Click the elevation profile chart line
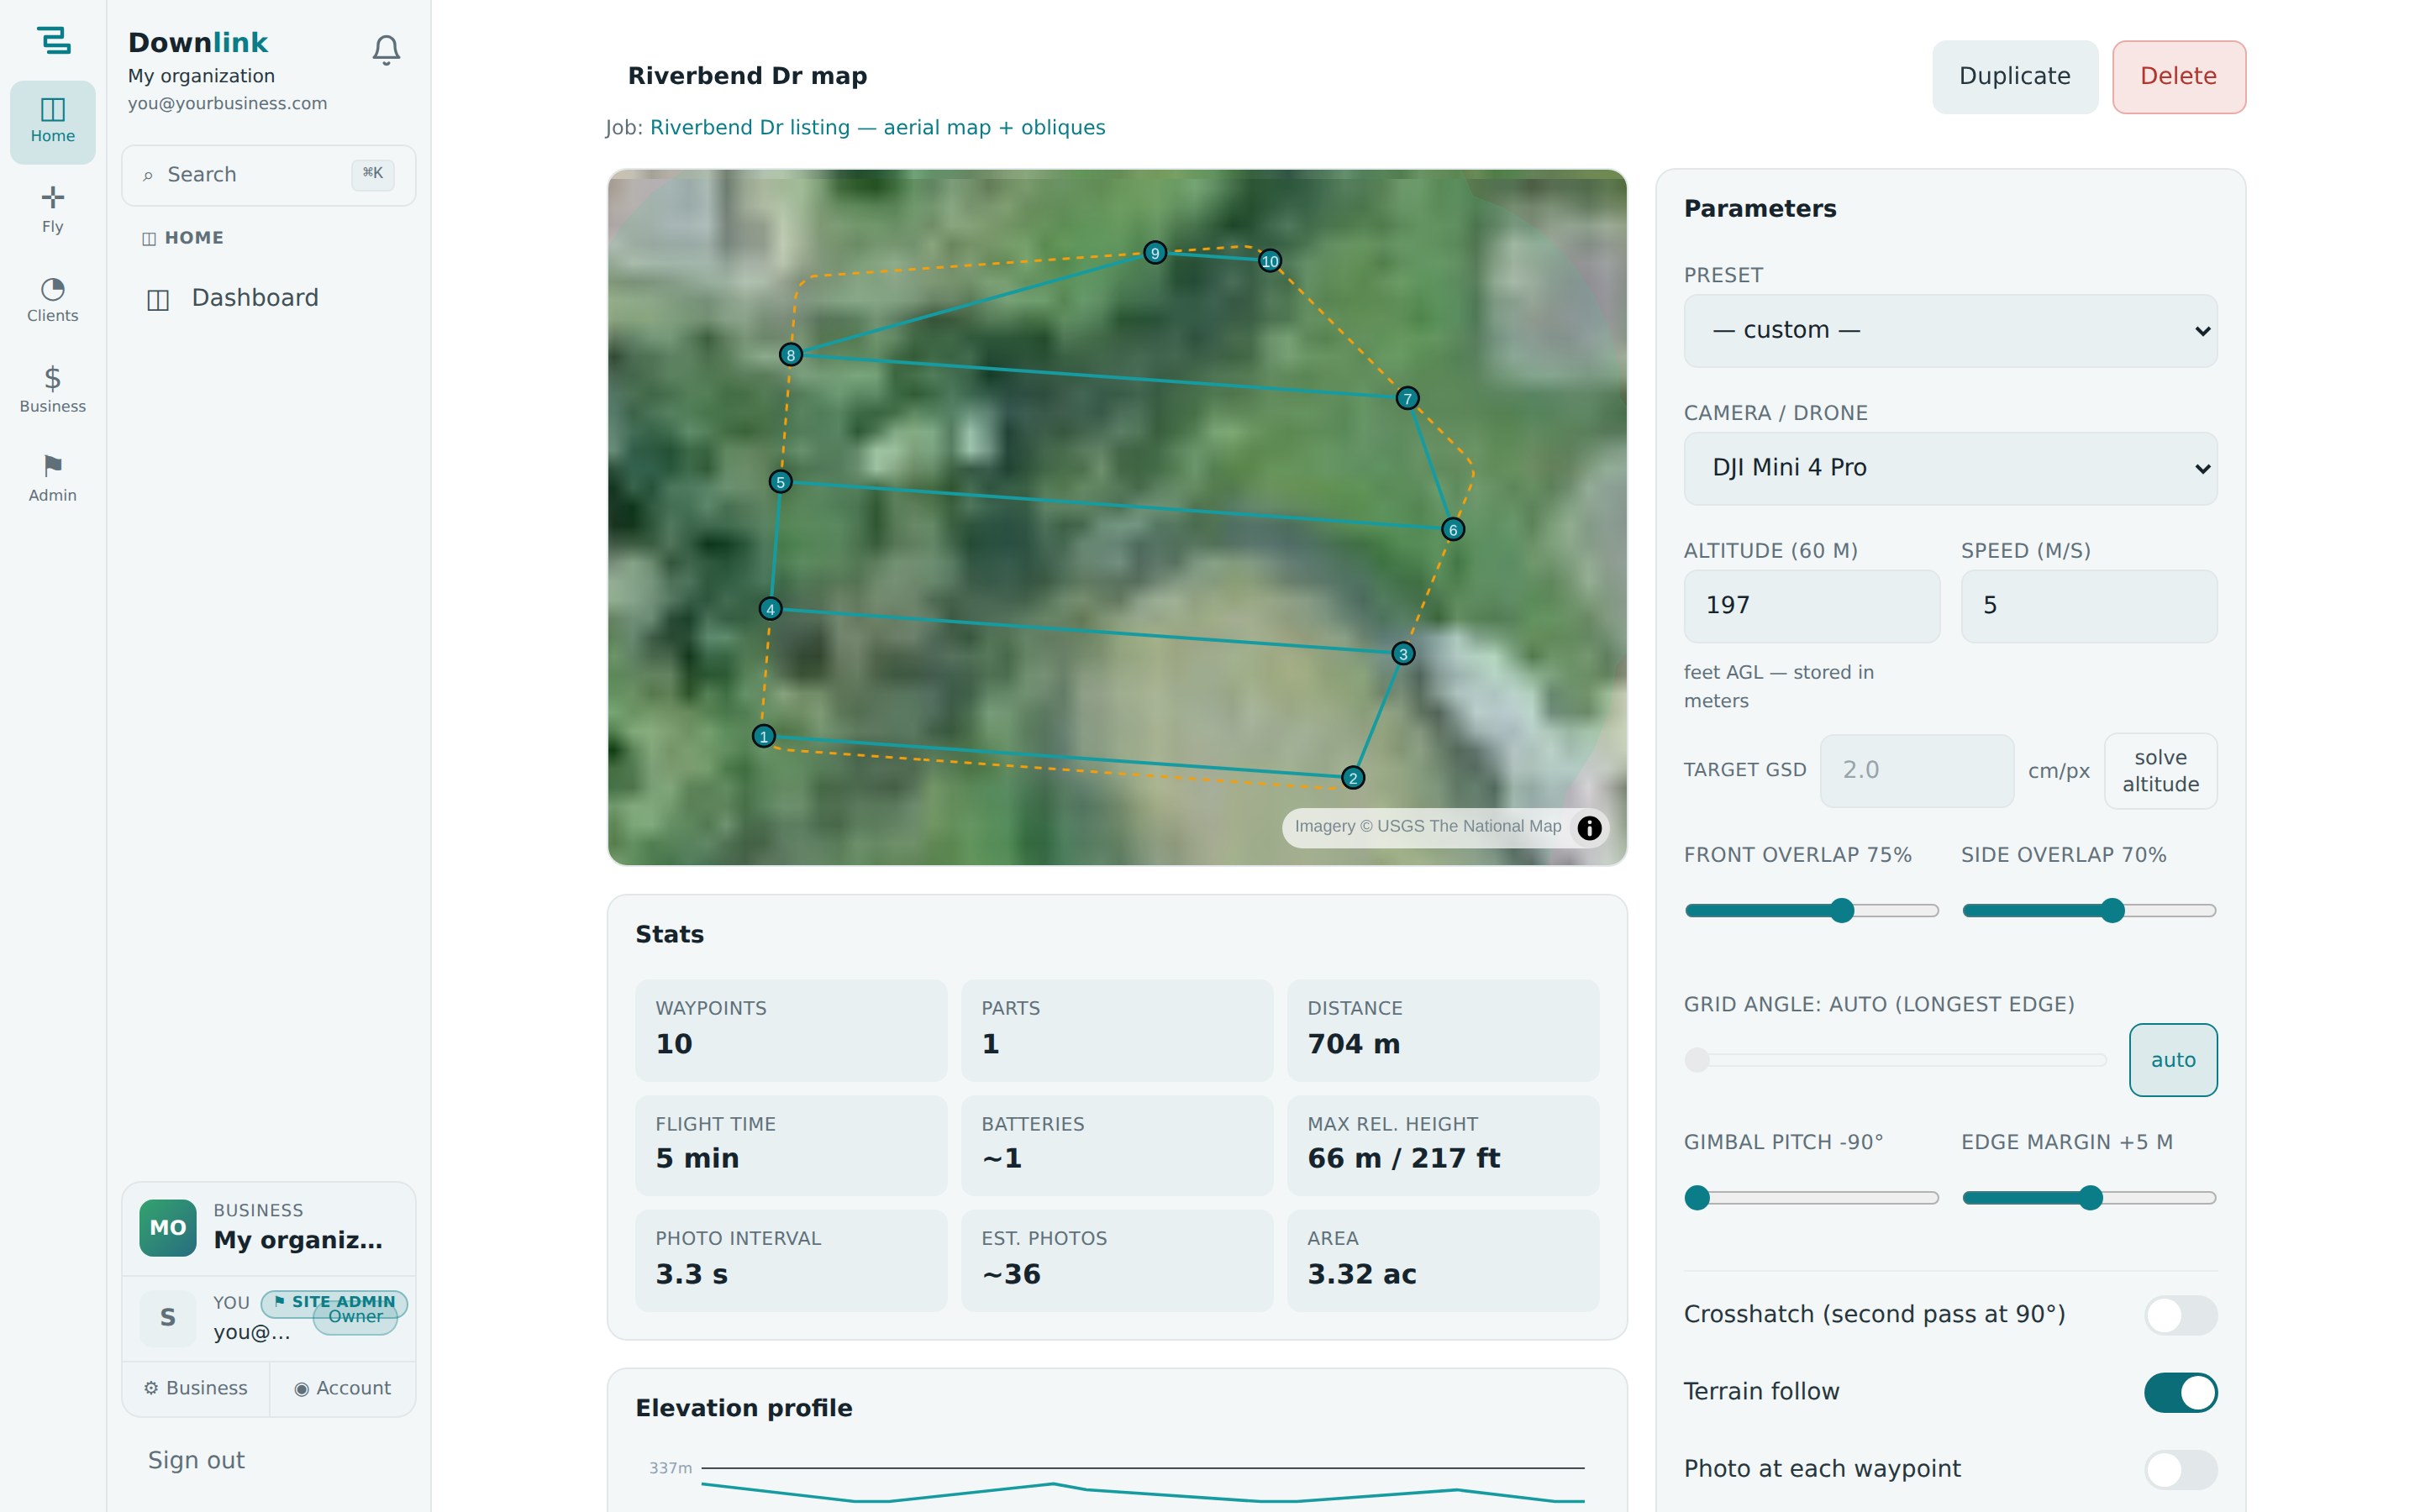The height and width of the screenshot is (1512, 2420). (1142, 1492)
